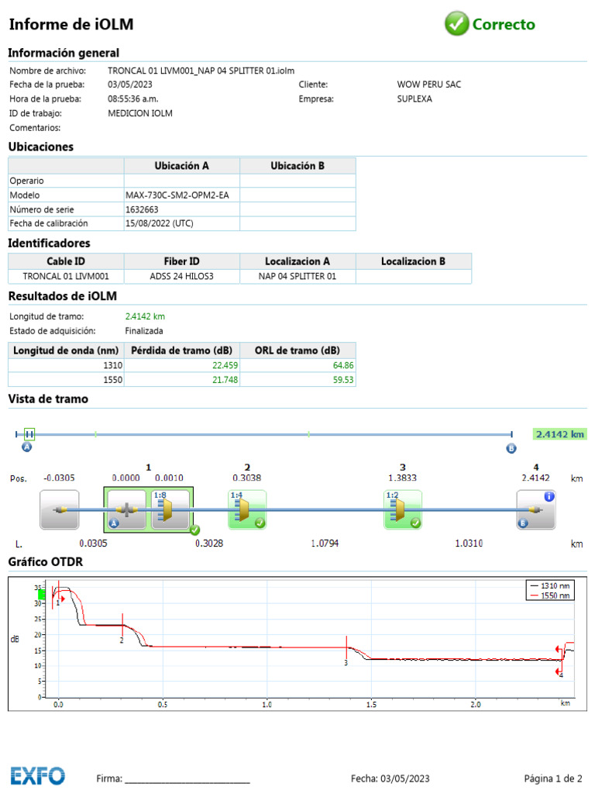Click the Ubicación B column header
The width and height of the screenshot is (595, 794).
(297, 166)
